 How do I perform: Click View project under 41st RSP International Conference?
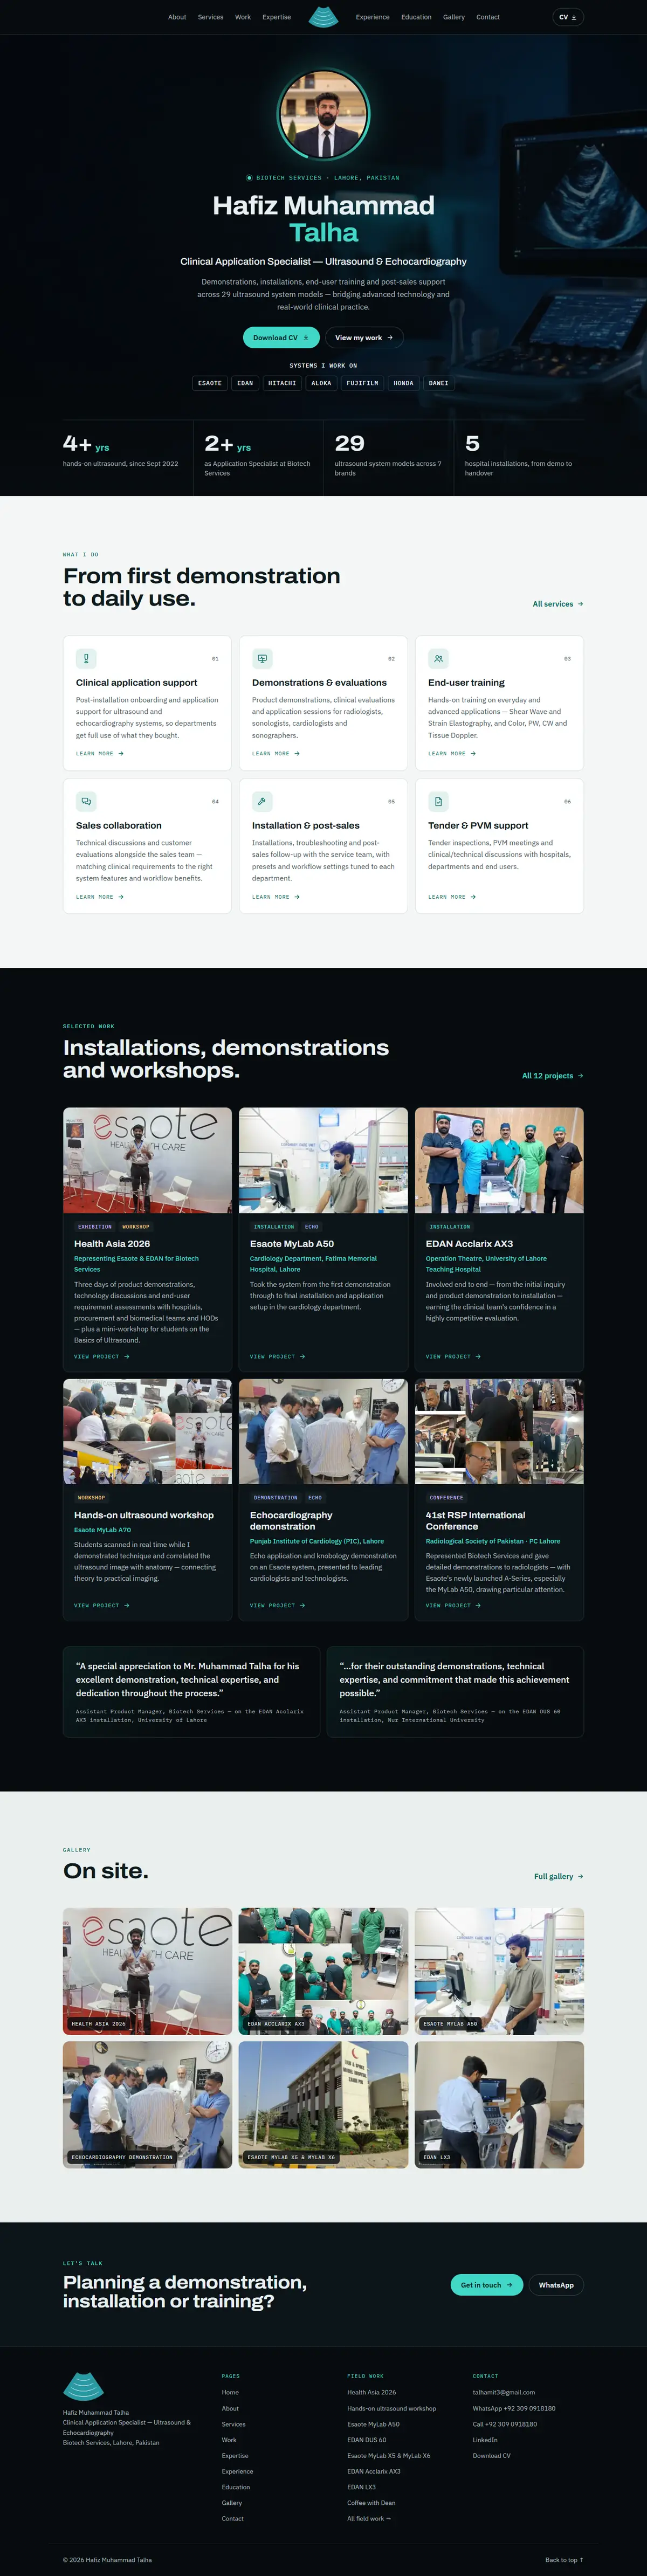click(453, 1605)
